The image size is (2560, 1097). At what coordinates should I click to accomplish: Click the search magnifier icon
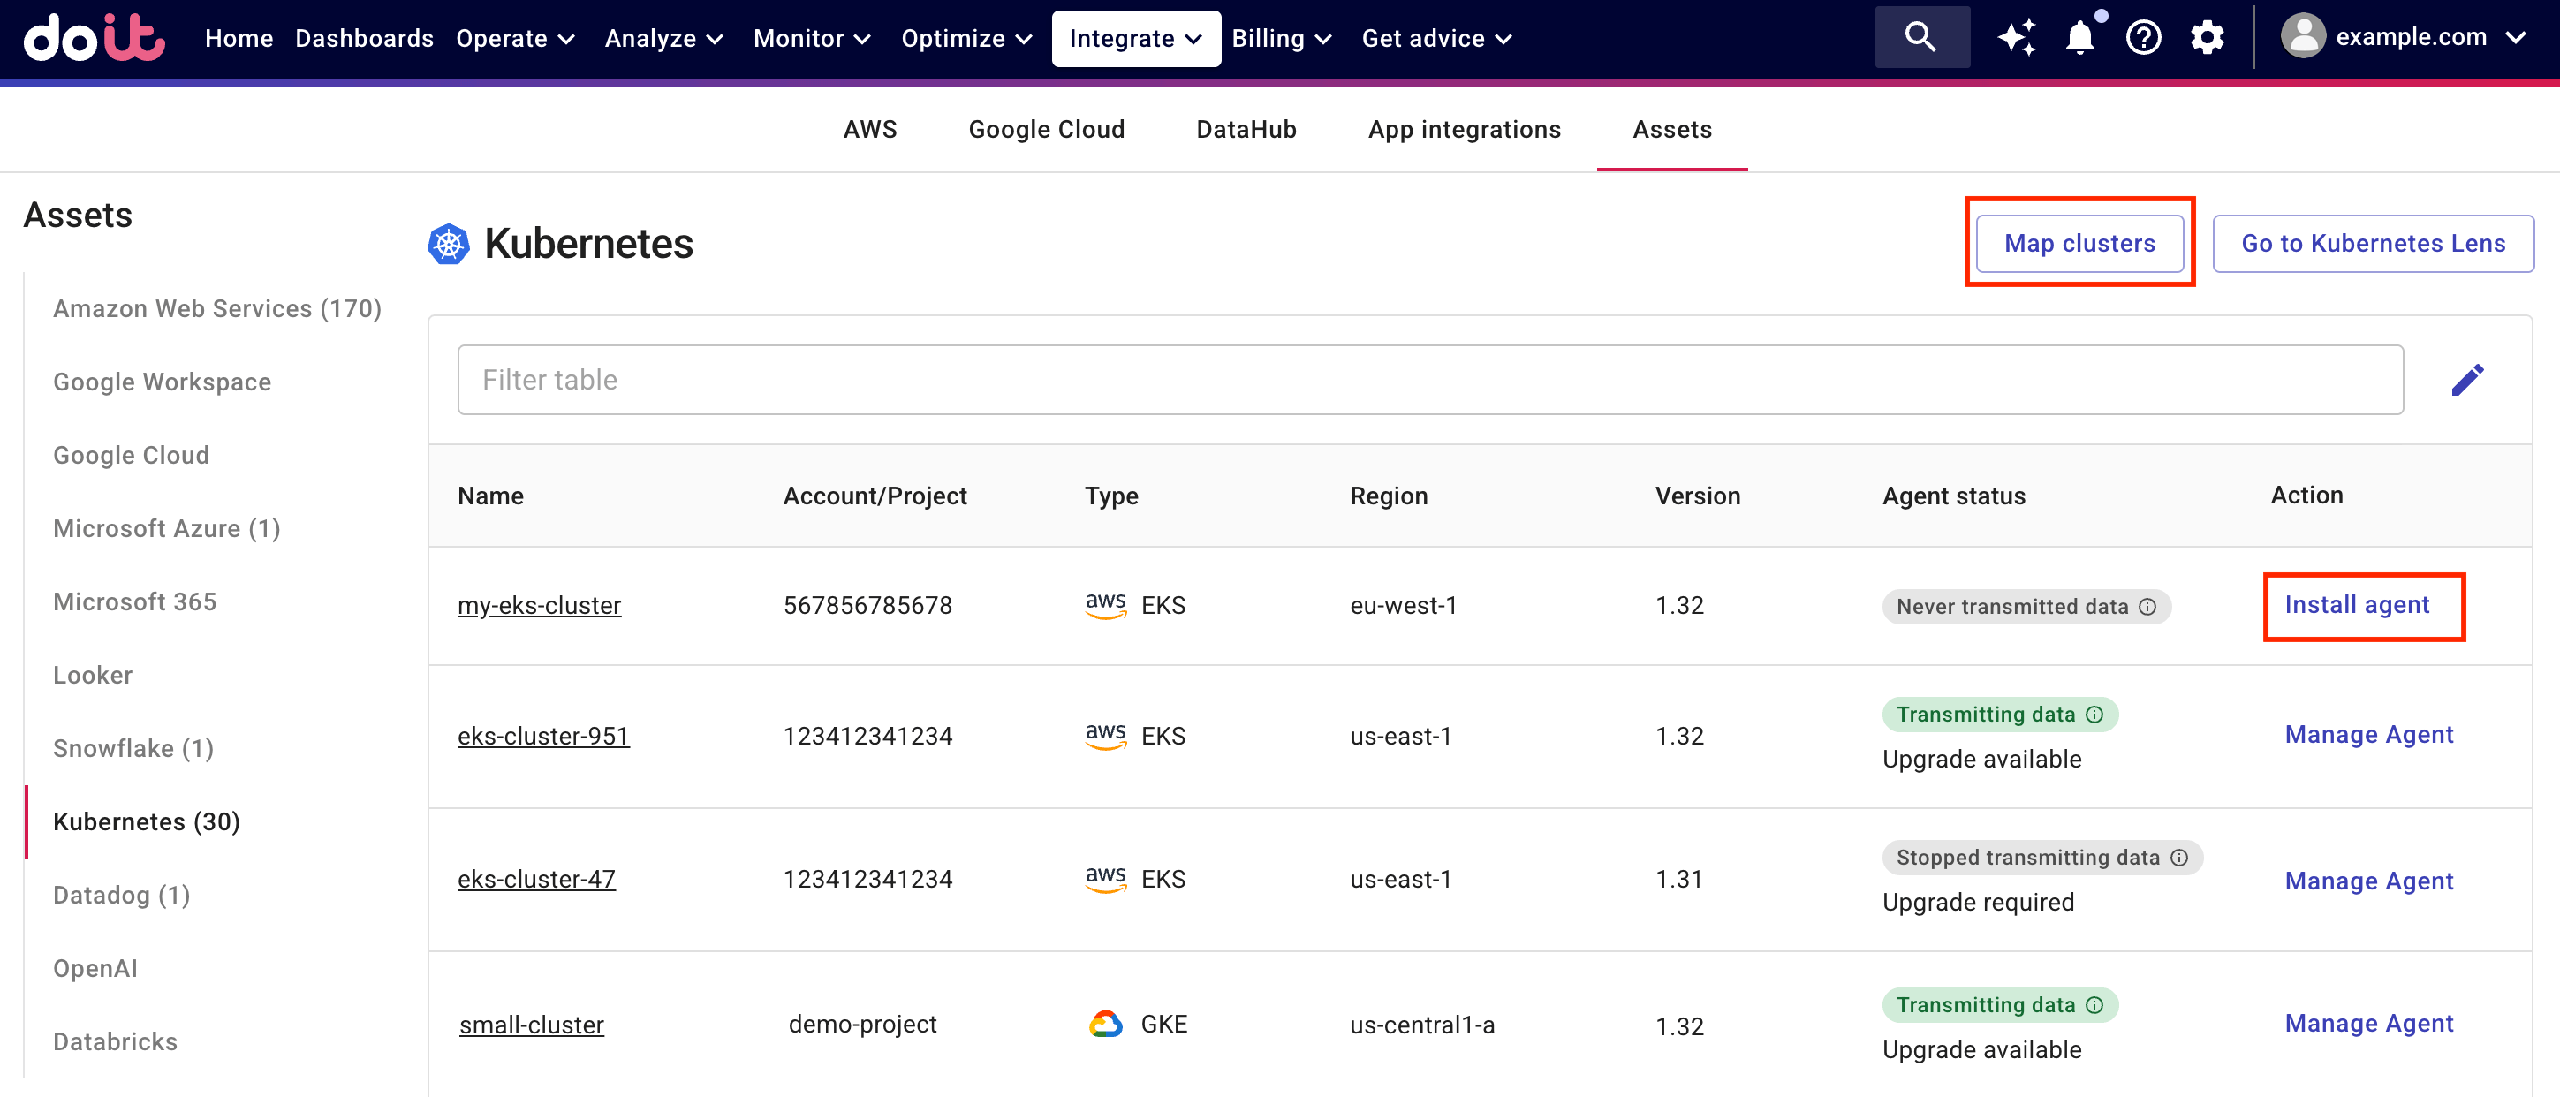click(1920, 38)
